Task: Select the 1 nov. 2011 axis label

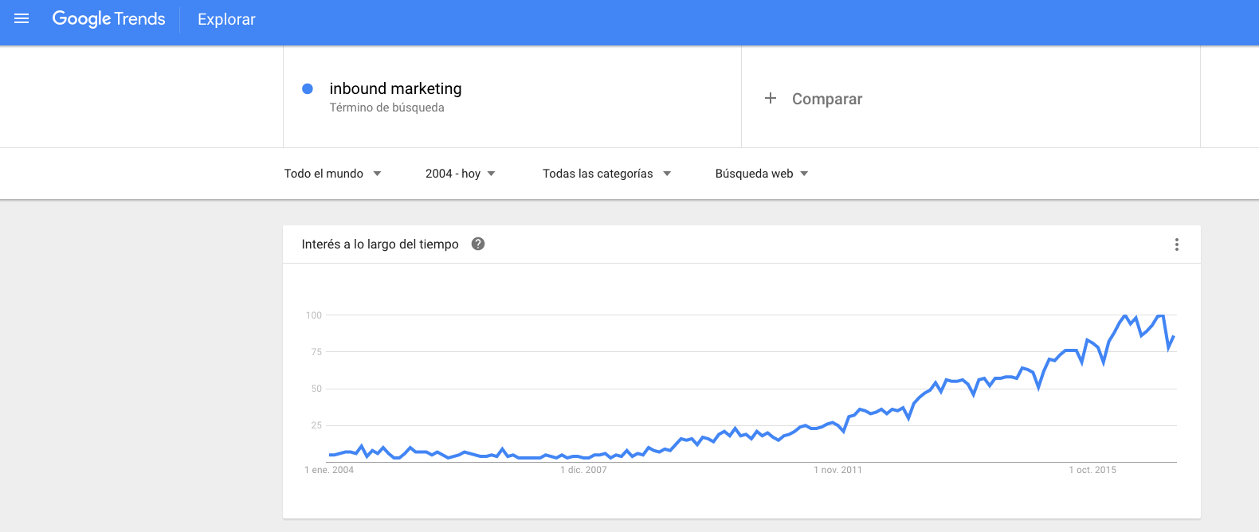Action: pos(837,470)
